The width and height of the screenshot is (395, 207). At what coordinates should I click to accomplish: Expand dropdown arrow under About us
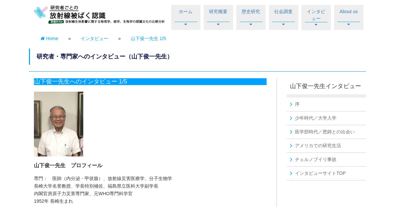click(349, 24)
